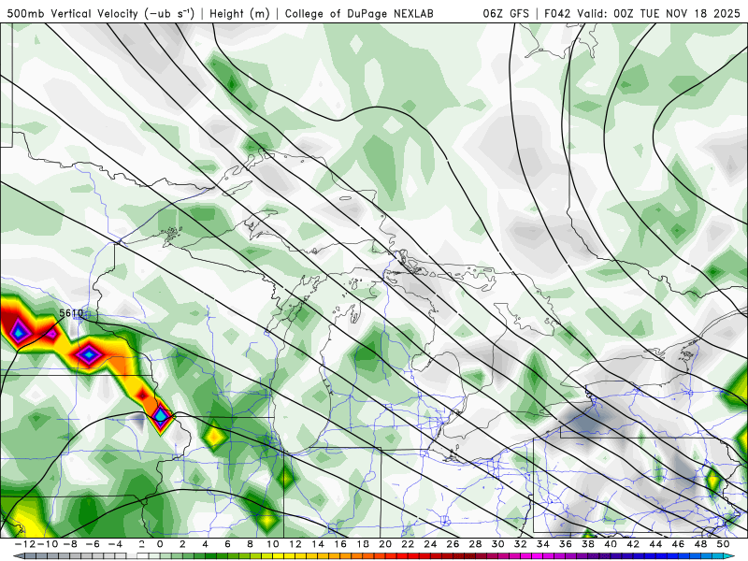Click the 'Height (m)' header label
The image size is (748, 561).
[239, 13]
